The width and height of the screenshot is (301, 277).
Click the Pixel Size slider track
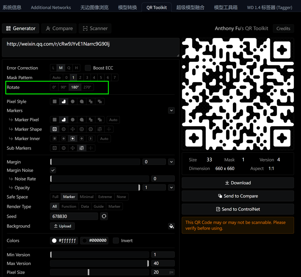(x=99, y=272)
